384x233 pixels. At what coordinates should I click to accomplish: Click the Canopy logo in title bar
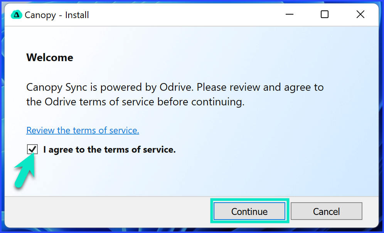click(x=17, y=15)
